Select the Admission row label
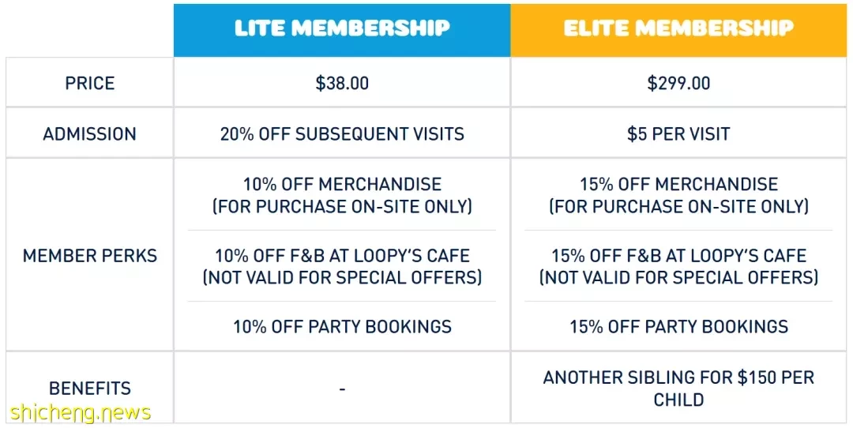This screenshot has width=853, height=428. (x=90, y=133)
